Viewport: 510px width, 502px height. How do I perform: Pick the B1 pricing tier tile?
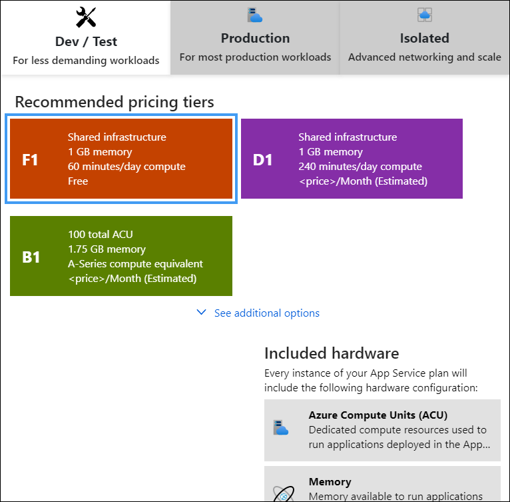click(x=121, y=256)
